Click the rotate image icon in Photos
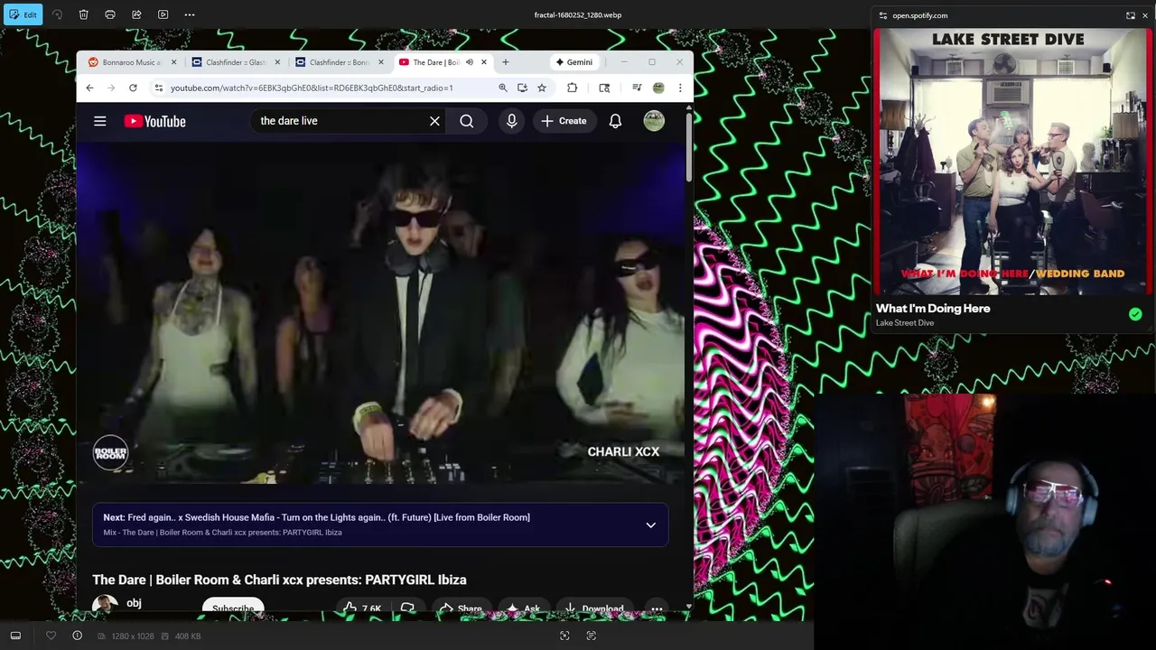This screenshot has width=1156, height=650. [x=57, y=14]
